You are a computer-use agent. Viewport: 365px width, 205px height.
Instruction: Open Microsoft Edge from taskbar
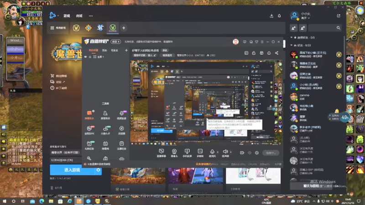point(42,201)
